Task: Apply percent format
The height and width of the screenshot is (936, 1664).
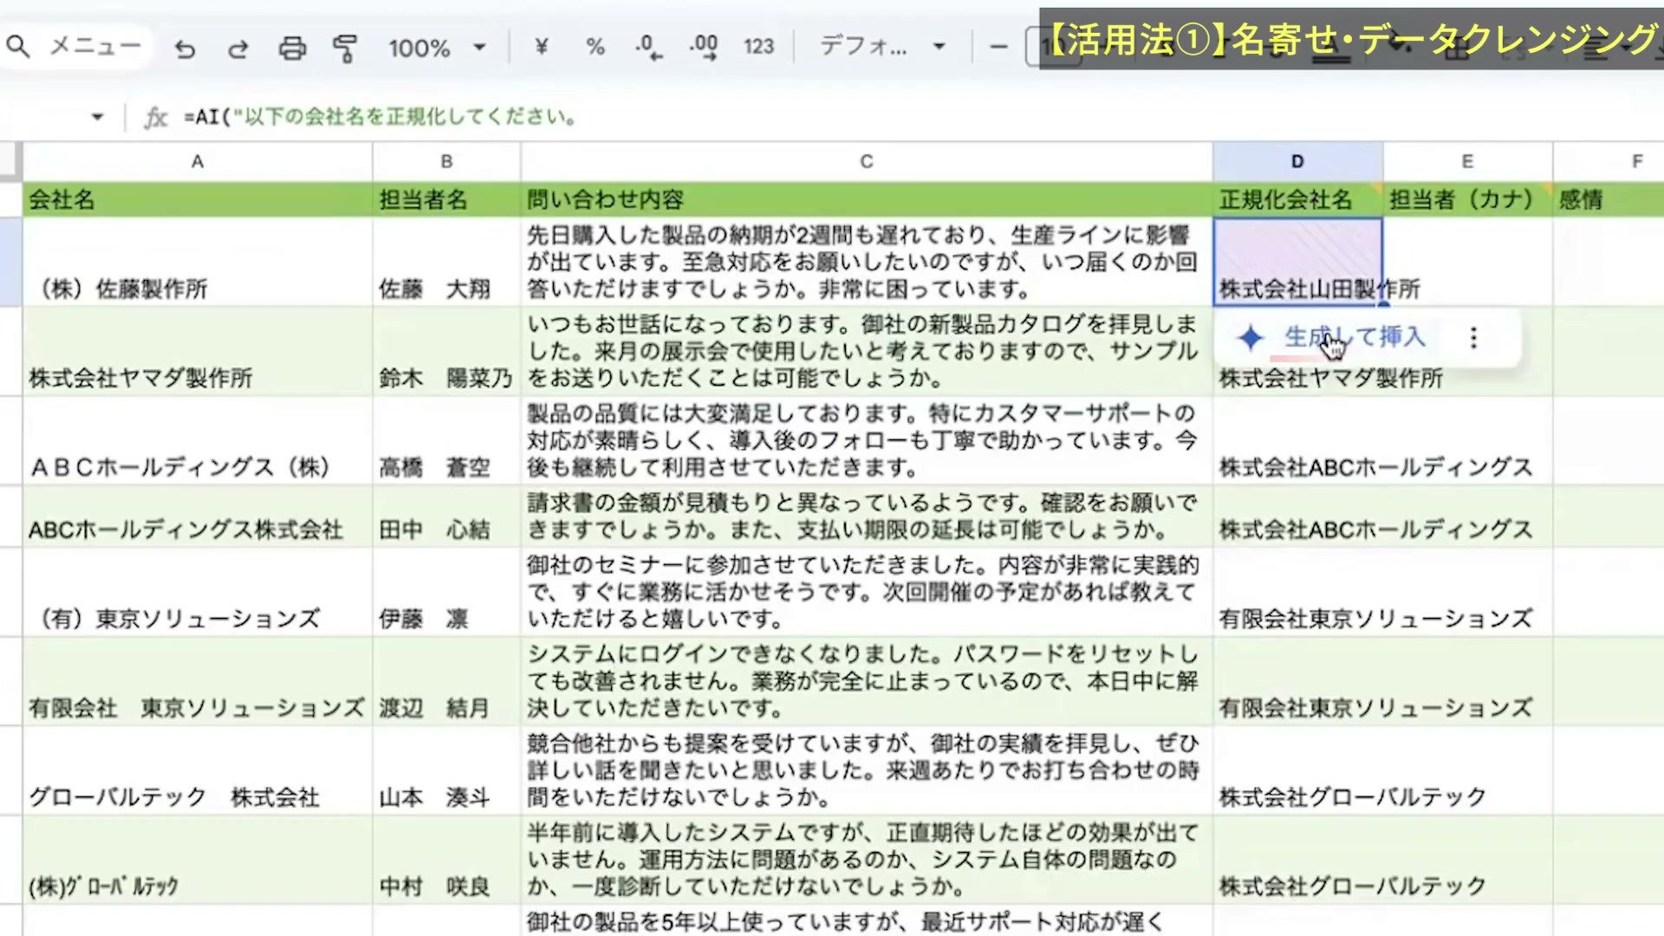Action: tap(595, 46)
